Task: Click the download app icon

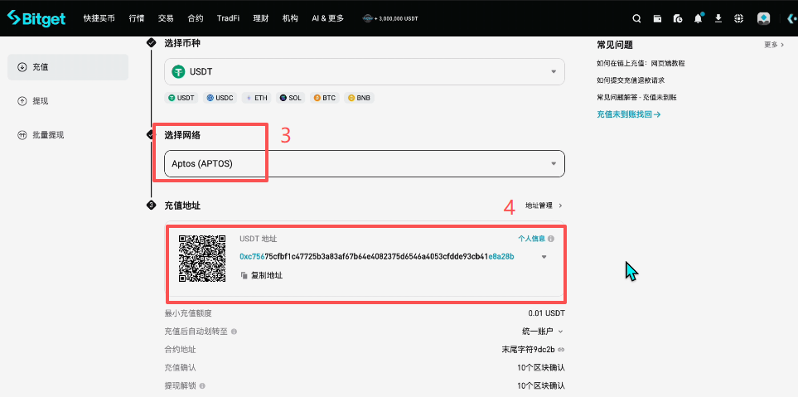Action: tap(718, 18)
